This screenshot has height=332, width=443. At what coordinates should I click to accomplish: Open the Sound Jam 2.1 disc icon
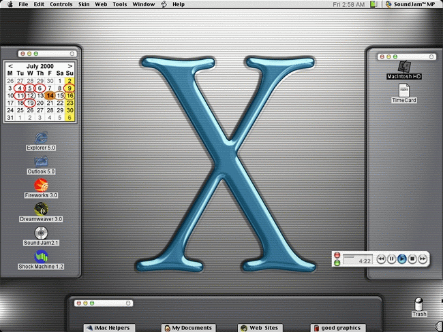(x=41, y=233)
